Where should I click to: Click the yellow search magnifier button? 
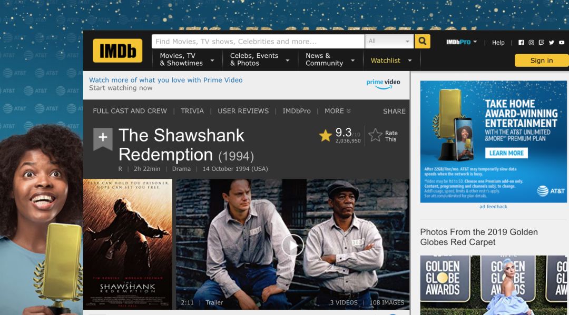[423, 41]
